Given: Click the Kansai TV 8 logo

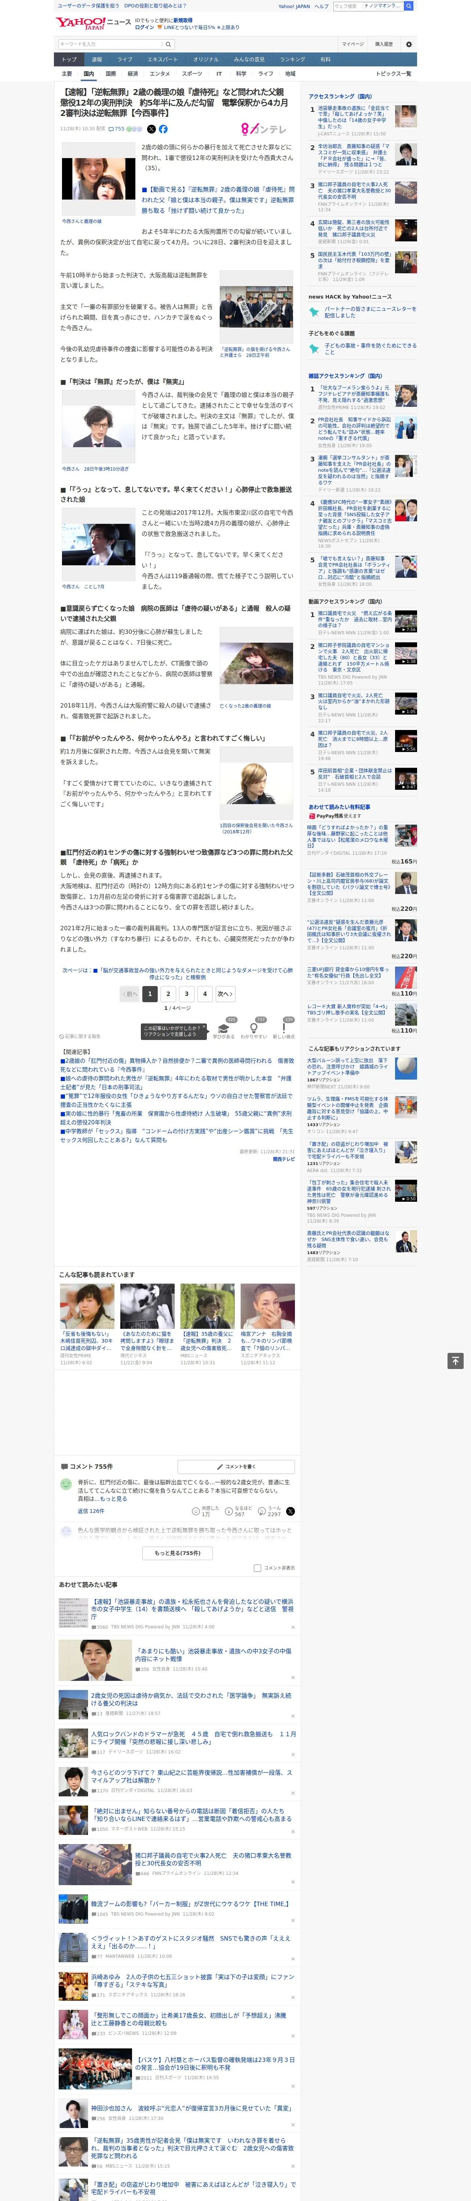Looking at the screenshot, I should pyautogui.click(x=264, y=129).
